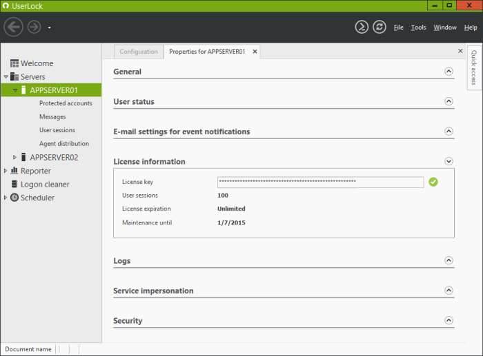
Task: Click the UserLock title bar icon
Action: click(6, 6)
